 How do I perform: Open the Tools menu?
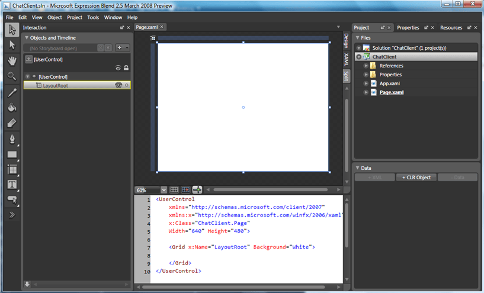(x=93, y=17)
